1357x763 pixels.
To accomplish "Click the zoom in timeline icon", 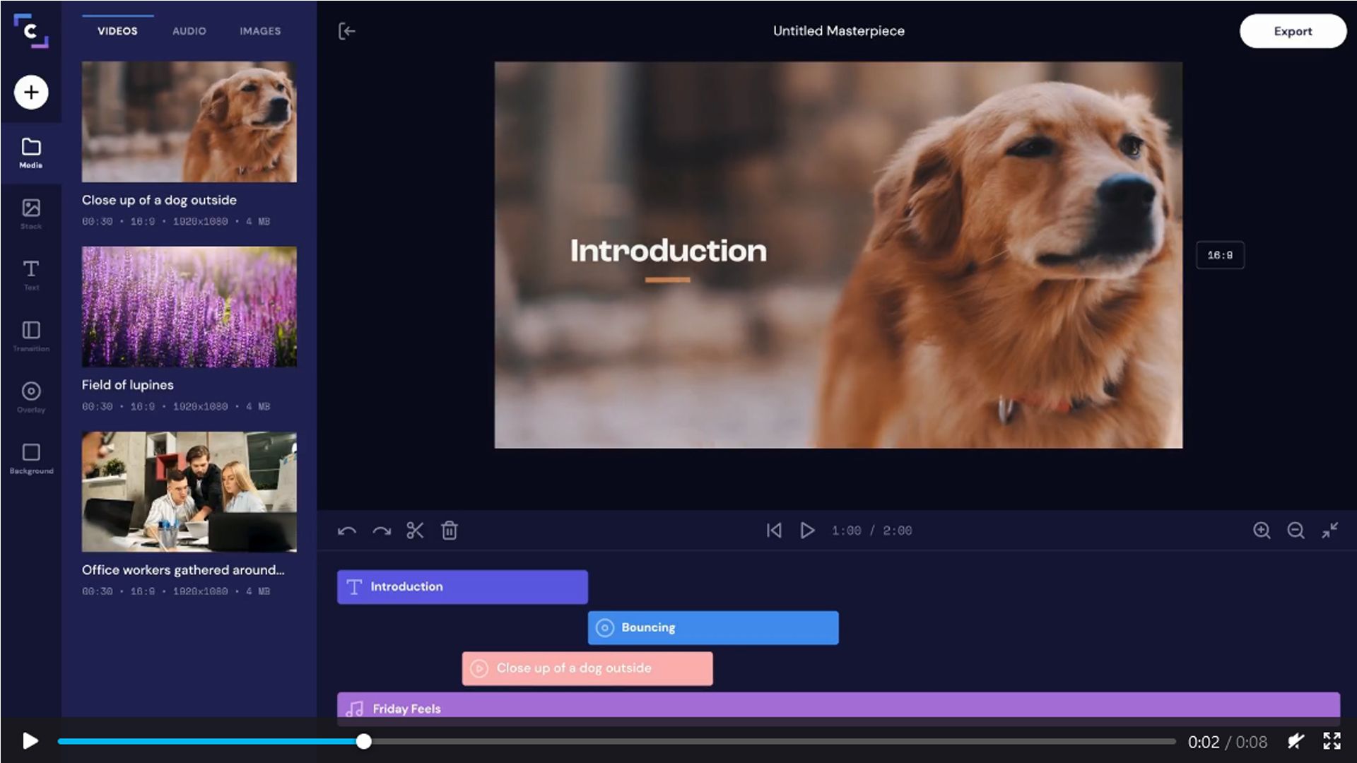I will pyautogui.click(x=1263, y=531).
